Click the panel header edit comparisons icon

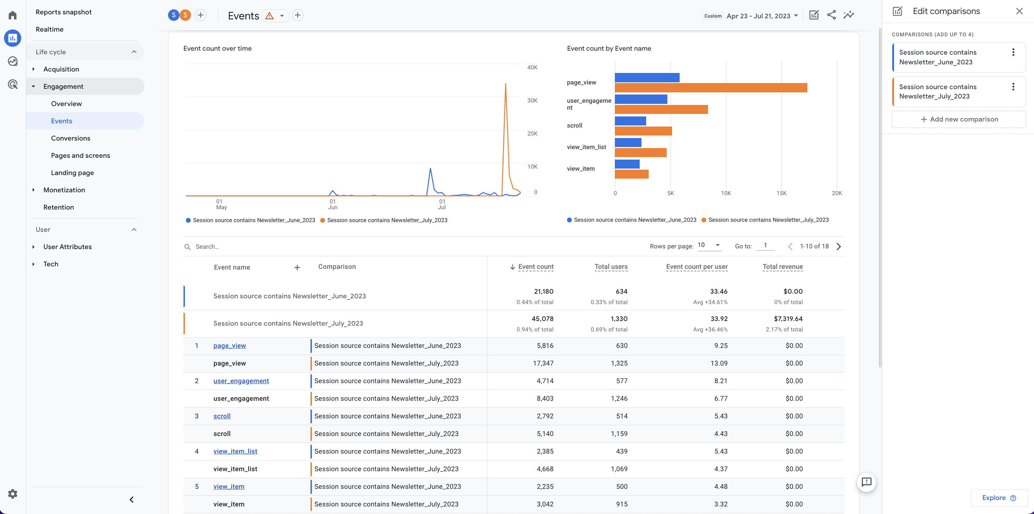(x=898, y=11)
